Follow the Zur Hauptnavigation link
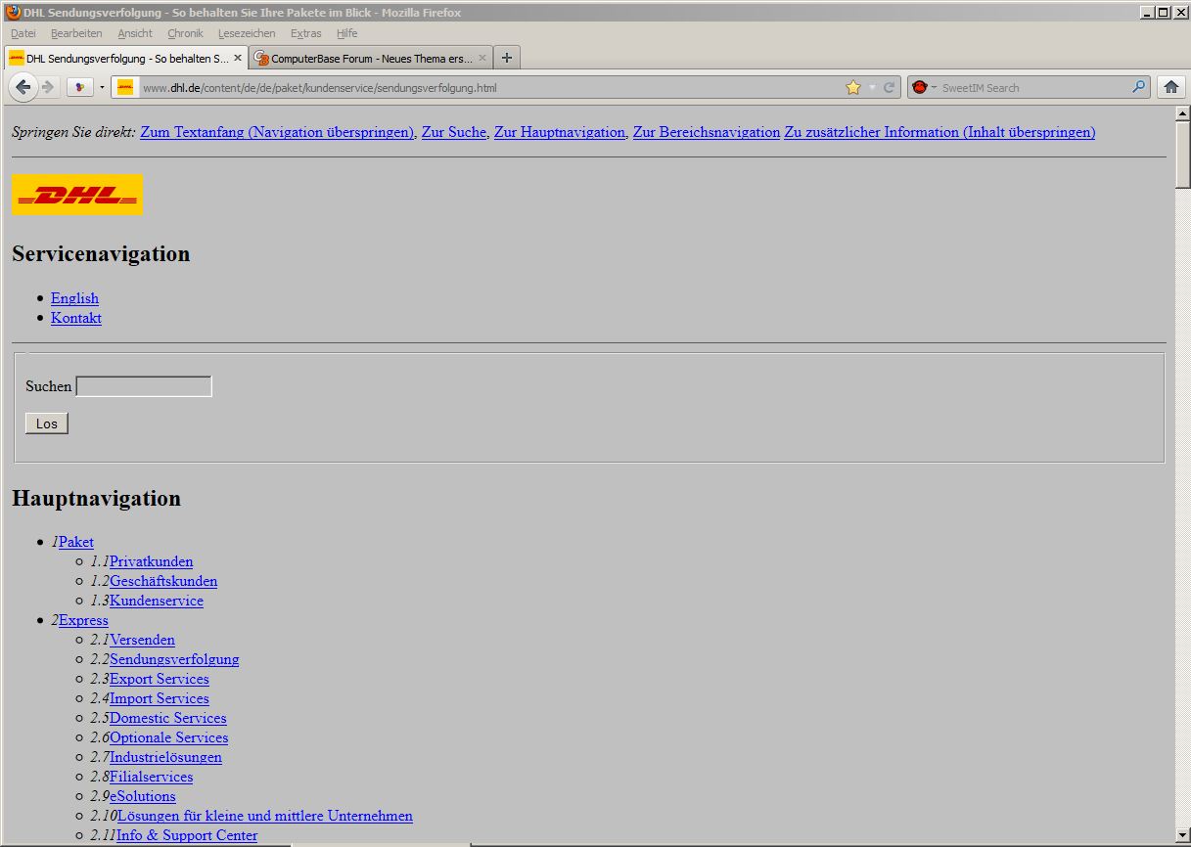 [560, 132]
